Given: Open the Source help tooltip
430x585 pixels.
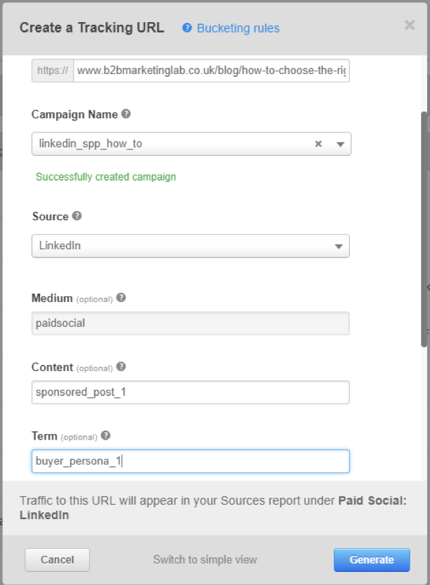Looking at the screenshot, I should tap(77, 216).
